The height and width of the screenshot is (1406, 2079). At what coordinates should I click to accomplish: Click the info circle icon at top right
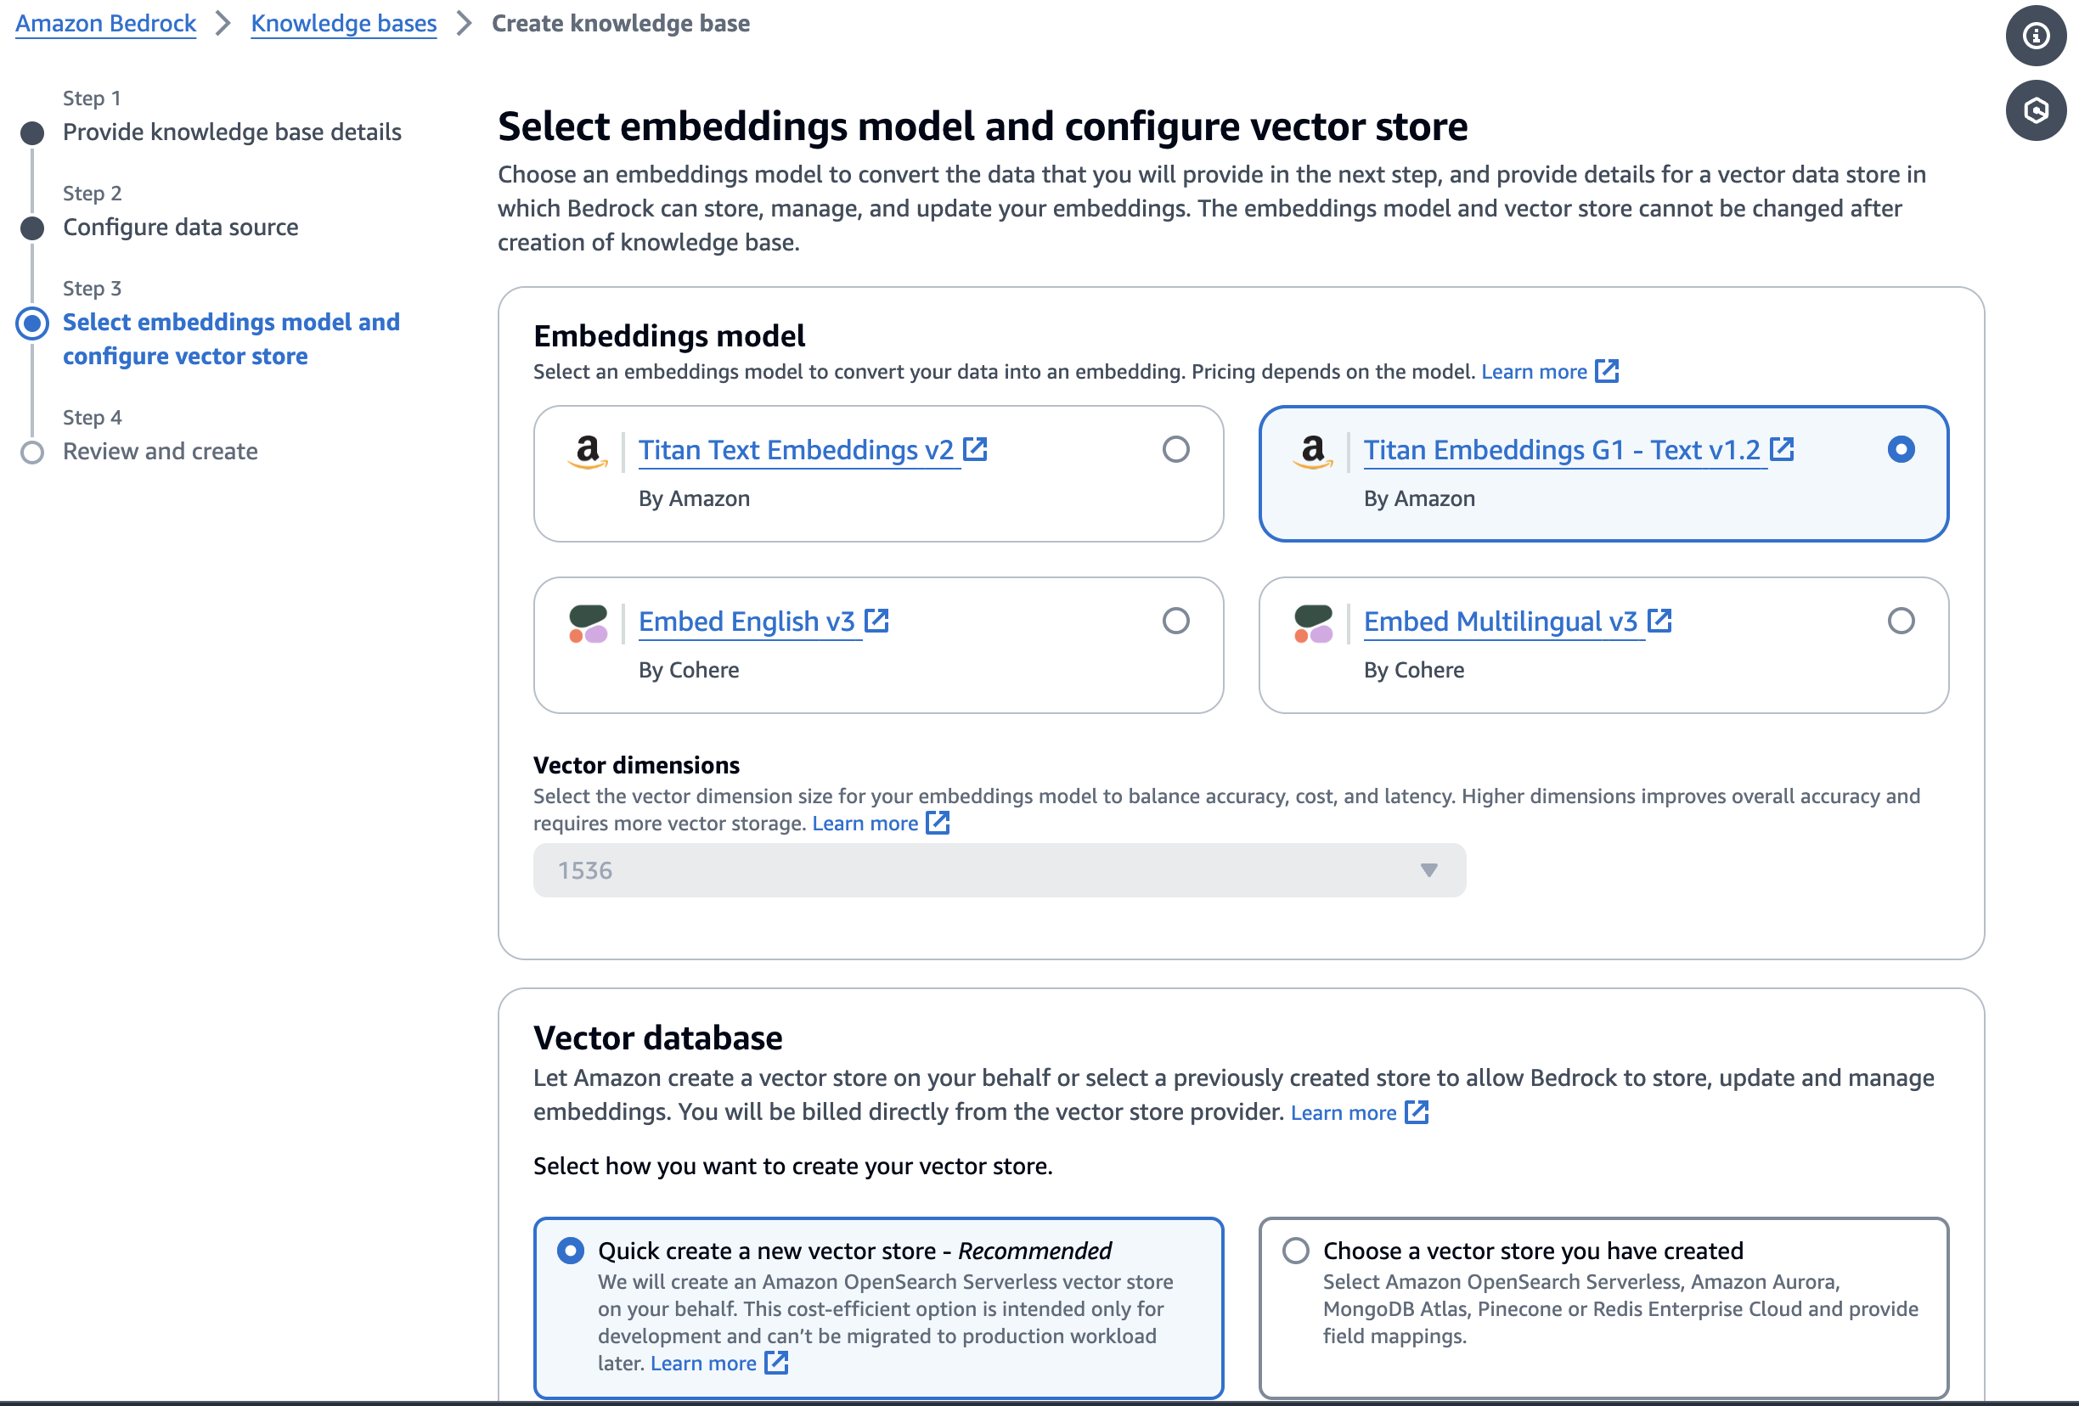(x=2035, y=36)
